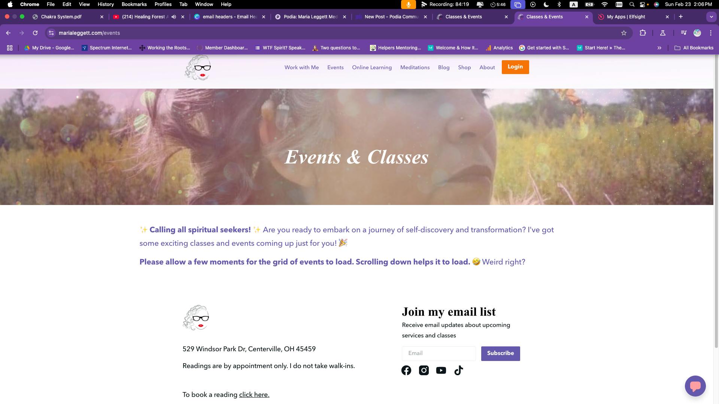This screenshot has height=404, width=719.
Task: Open the Facebook social icon in footer
Action: tap(406, 370)
